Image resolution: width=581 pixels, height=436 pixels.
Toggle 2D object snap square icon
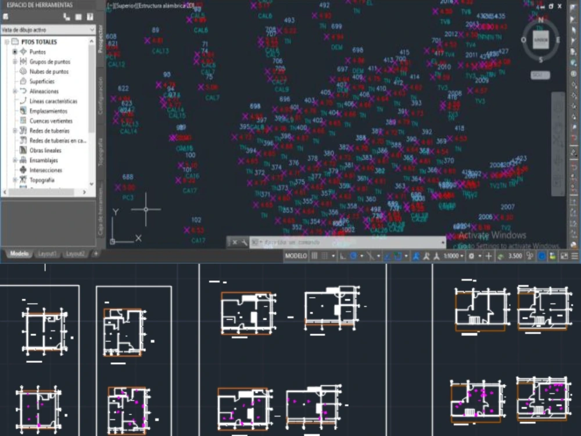pos(397,256)
